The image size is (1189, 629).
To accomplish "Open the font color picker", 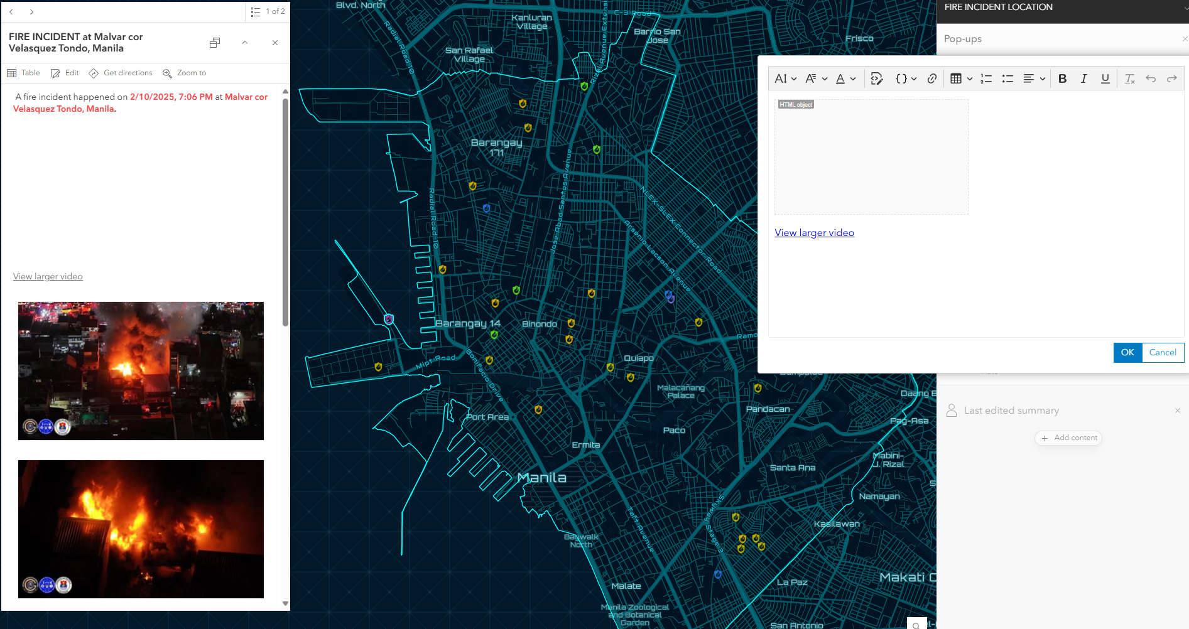I will pyautogui.click(x=843, y=78).
